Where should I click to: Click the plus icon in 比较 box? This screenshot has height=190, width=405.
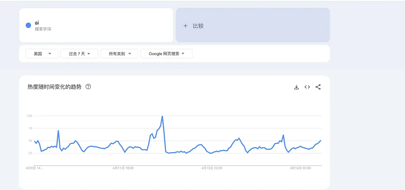tap(186, 26)
